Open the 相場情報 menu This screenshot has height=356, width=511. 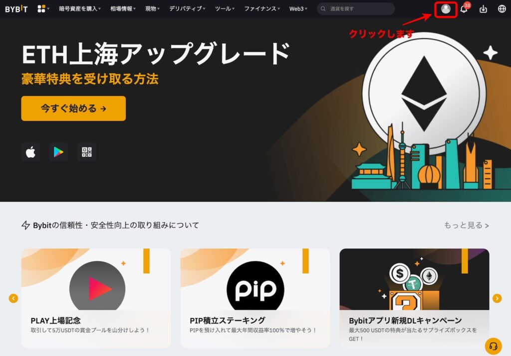click(x=123, y=9)
